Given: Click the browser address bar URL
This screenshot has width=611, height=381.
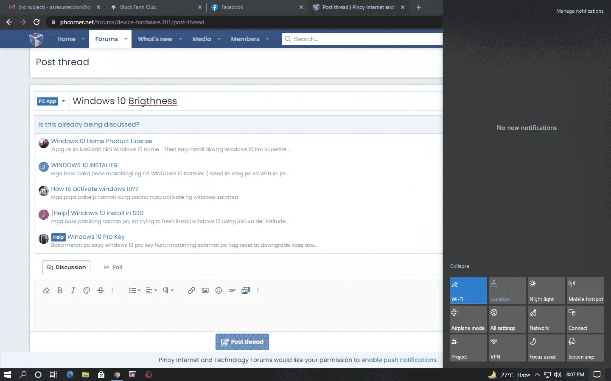Looking at the screenshot, I should [132, 22].
